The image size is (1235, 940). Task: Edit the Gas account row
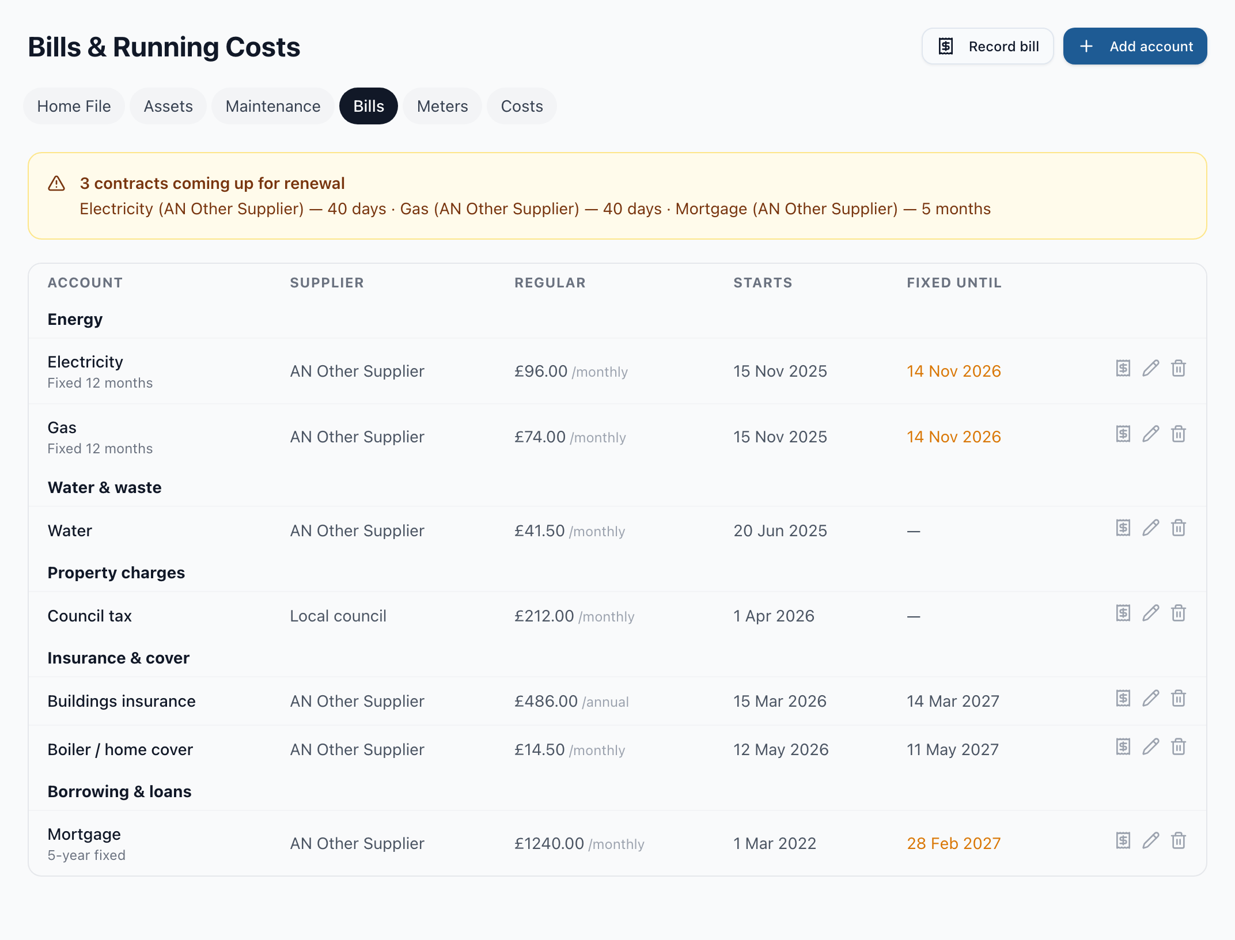(x=1150, y=434)
